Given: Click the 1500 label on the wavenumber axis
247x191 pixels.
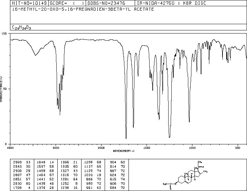Looking at the screenshot, I should tap(147, 148).
